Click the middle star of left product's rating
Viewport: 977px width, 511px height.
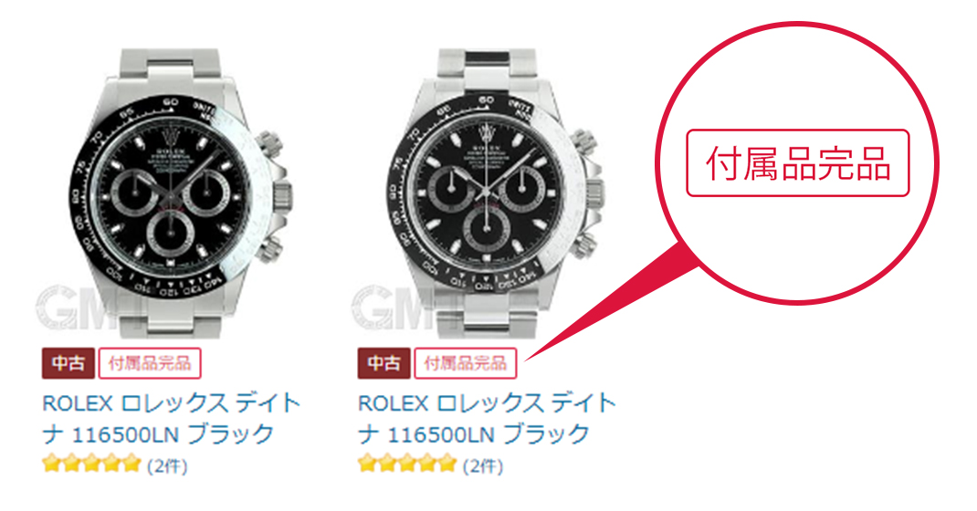coord(91,464)
